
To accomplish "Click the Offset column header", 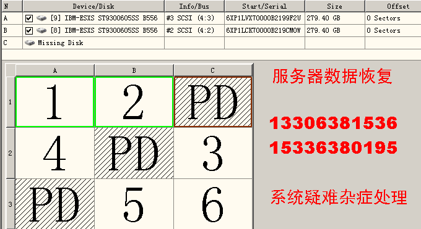I will pos(393,6).
